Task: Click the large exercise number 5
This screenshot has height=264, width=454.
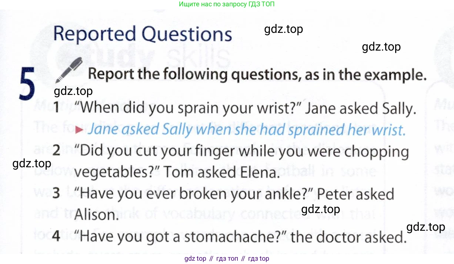Action: 27,84
